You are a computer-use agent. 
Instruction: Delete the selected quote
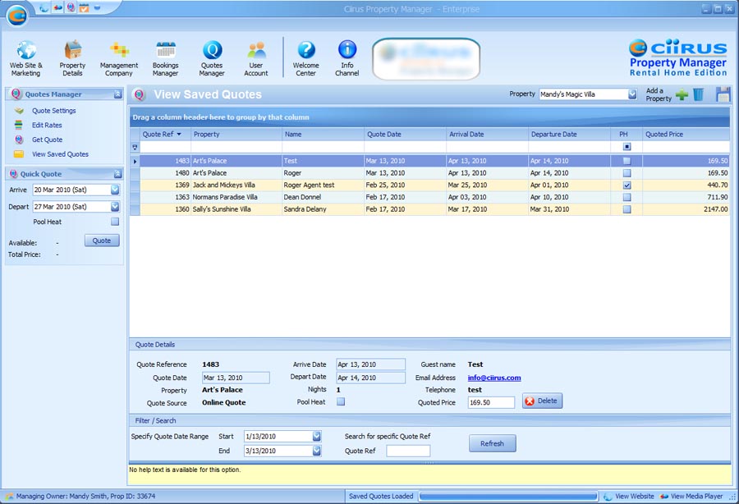pos(542,401)
